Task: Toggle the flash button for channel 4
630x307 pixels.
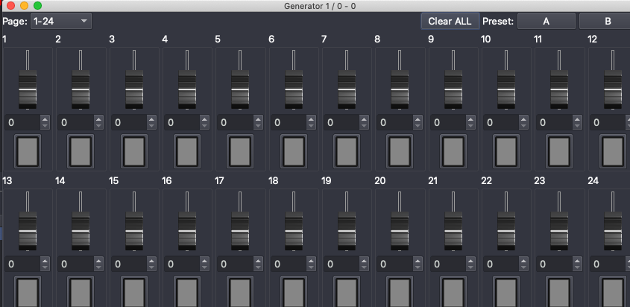Action: pyautogui.click(x=187, y=151)
